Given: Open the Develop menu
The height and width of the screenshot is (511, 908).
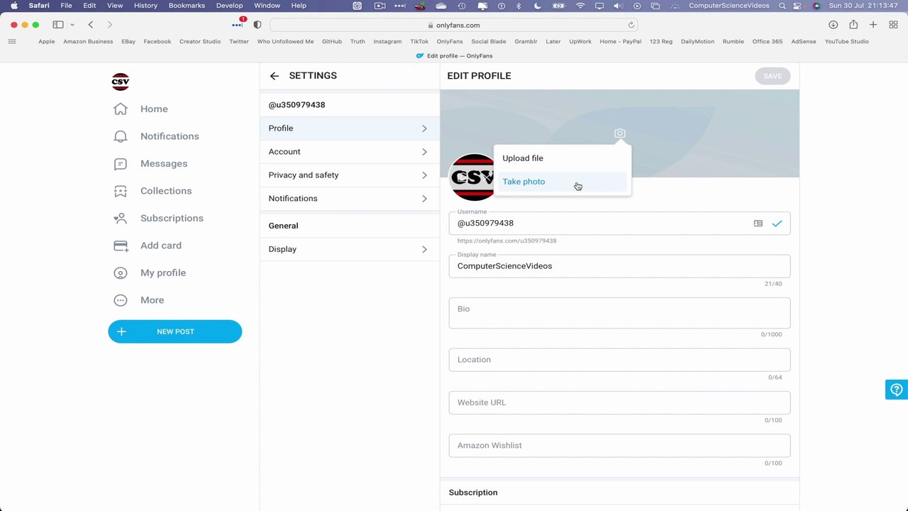Looking at the screenshot, I should 229,6.
